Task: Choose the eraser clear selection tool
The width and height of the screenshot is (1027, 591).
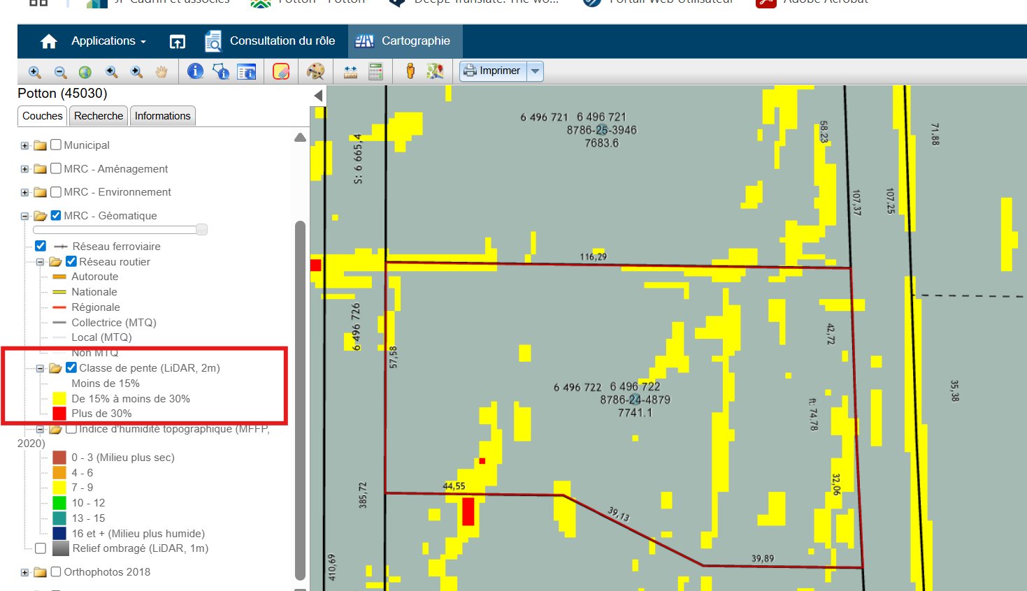Action: pos(281,71)
